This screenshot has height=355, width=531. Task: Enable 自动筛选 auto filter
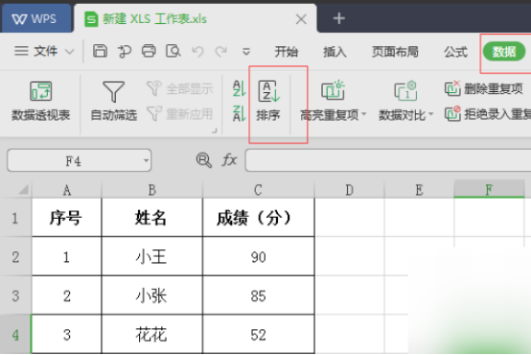pos(113,101)
